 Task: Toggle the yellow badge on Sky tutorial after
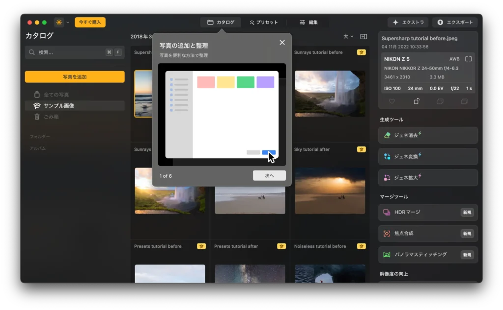pyautogui.click(x=362, y=149)
